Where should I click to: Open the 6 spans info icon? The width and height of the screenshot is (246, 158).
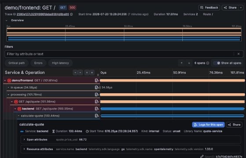(208, 63)
